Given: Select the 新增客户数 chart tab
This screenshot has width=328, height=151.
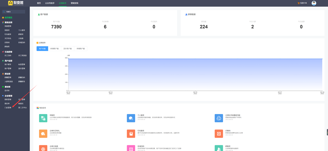Looking at the screenshot, I should (55, 49).
